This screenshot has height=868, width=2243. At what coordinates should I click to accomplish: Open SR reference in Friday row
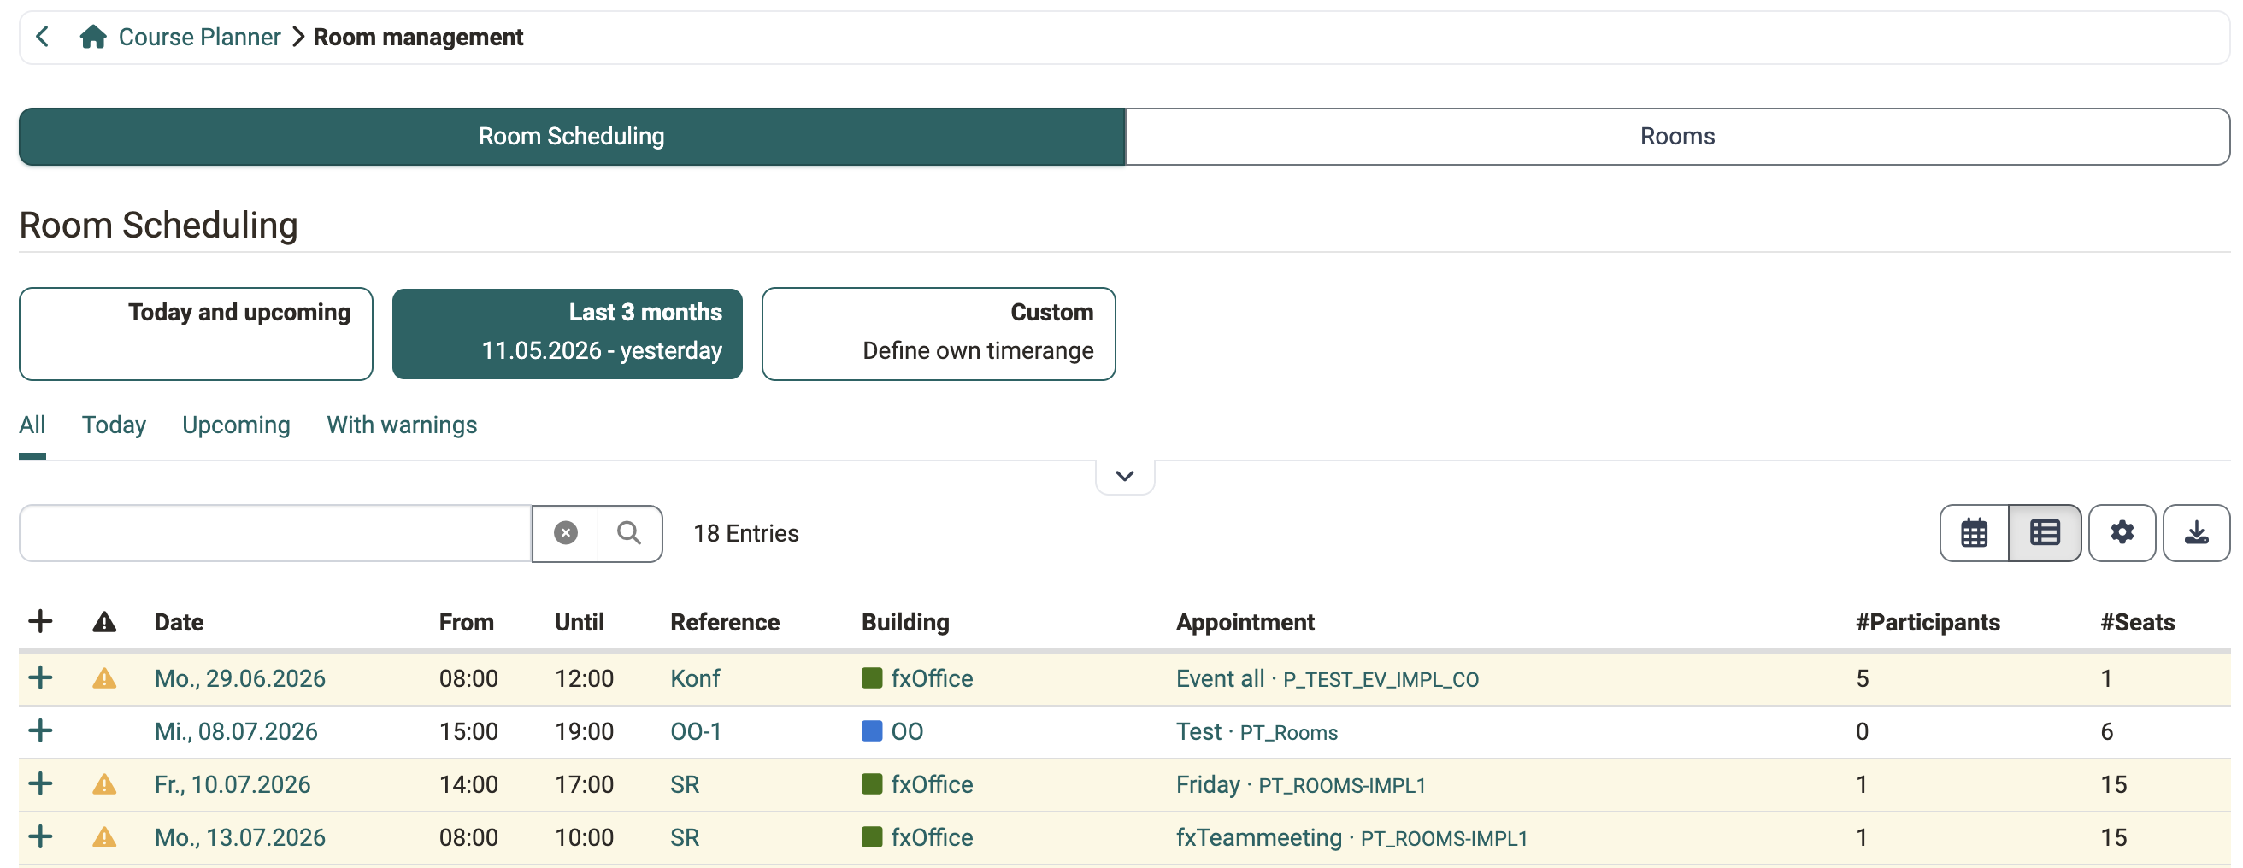[685, 784]
